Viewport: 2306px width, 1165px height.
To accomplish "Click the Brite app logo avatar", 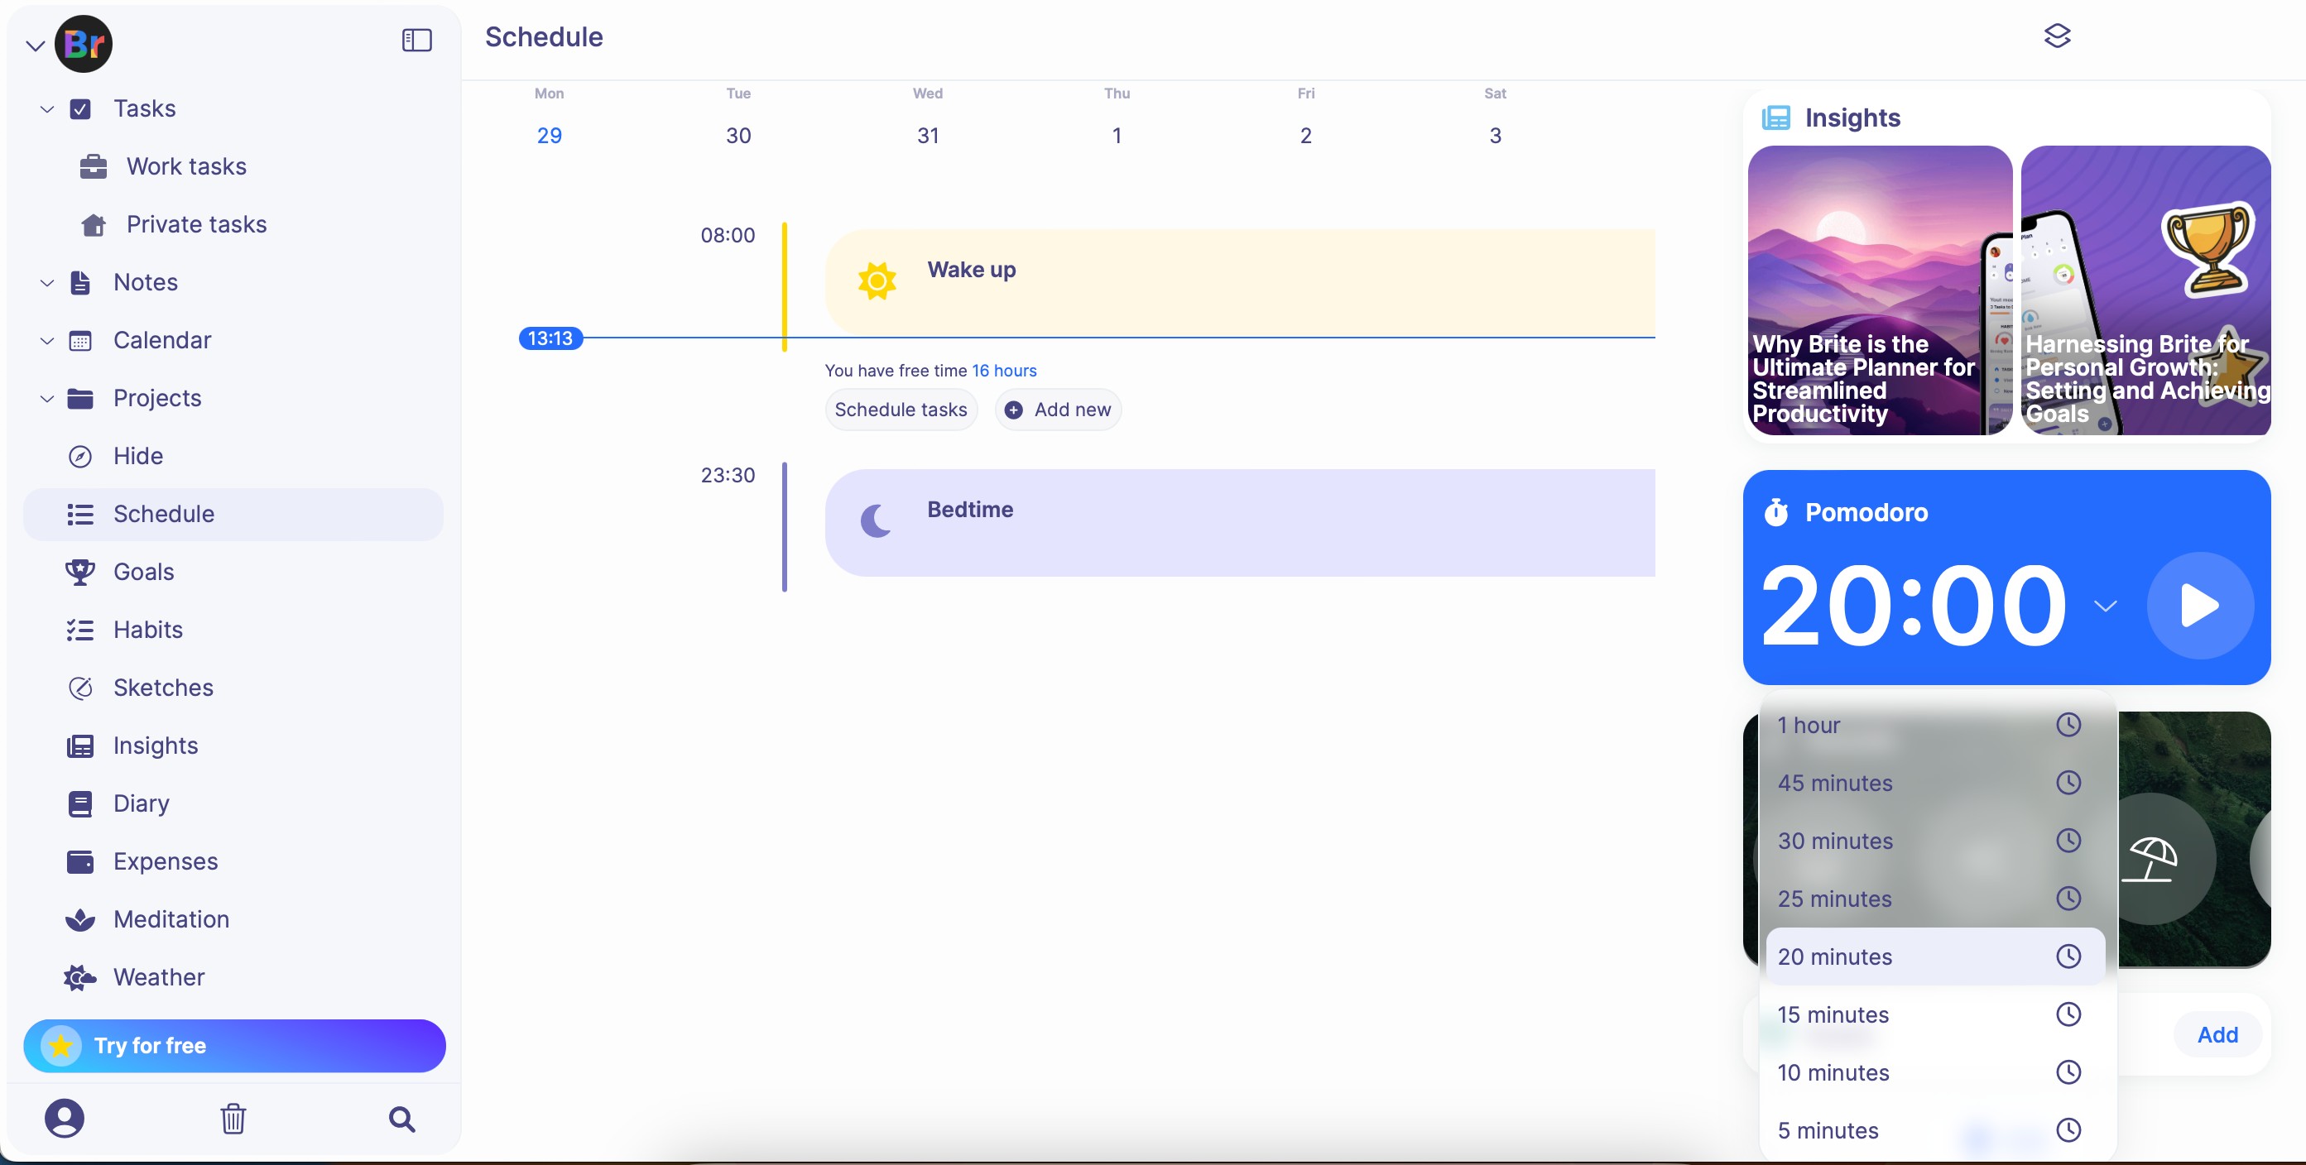I will tap(84, 44).
